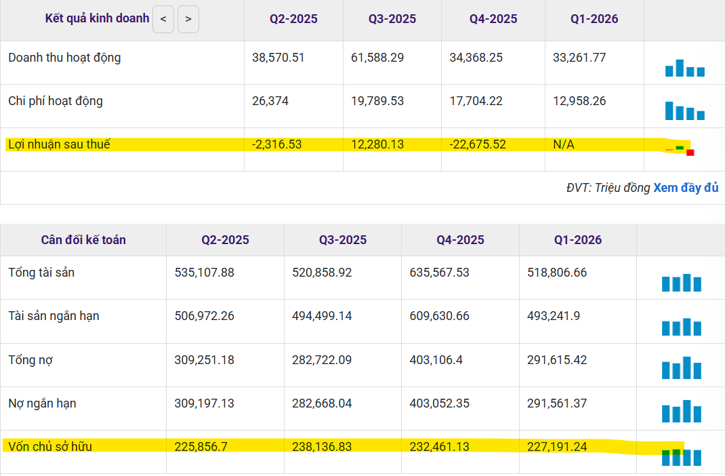Click the Tổng nợ mini bar chart
The height and width of the screenshot is (476, 725).
682,368
